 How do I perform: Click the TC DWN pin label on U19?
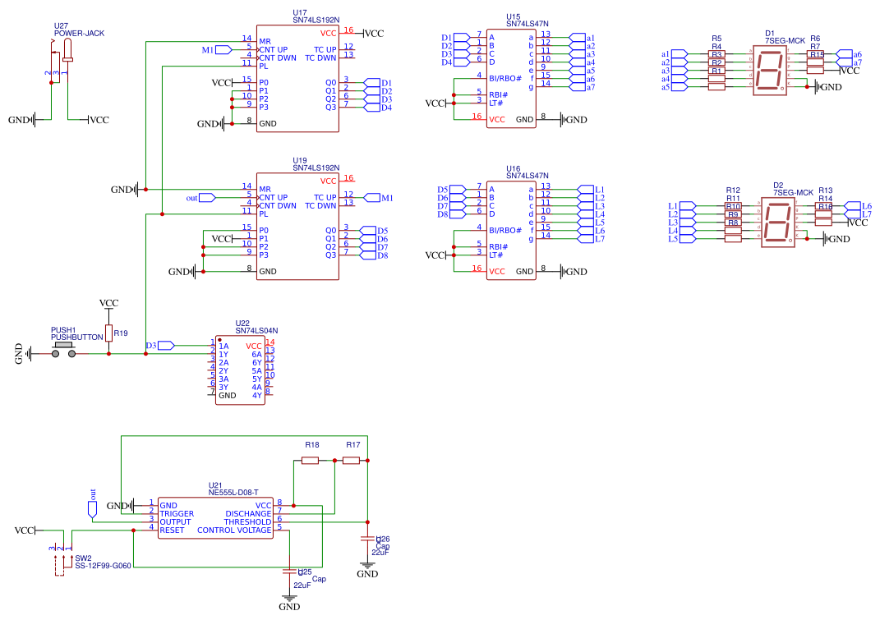(x=320, y=206)
